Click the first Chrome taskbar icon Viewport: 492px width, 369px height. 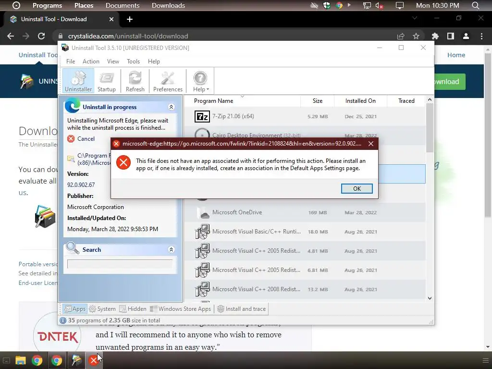click(x=37, y=360)
